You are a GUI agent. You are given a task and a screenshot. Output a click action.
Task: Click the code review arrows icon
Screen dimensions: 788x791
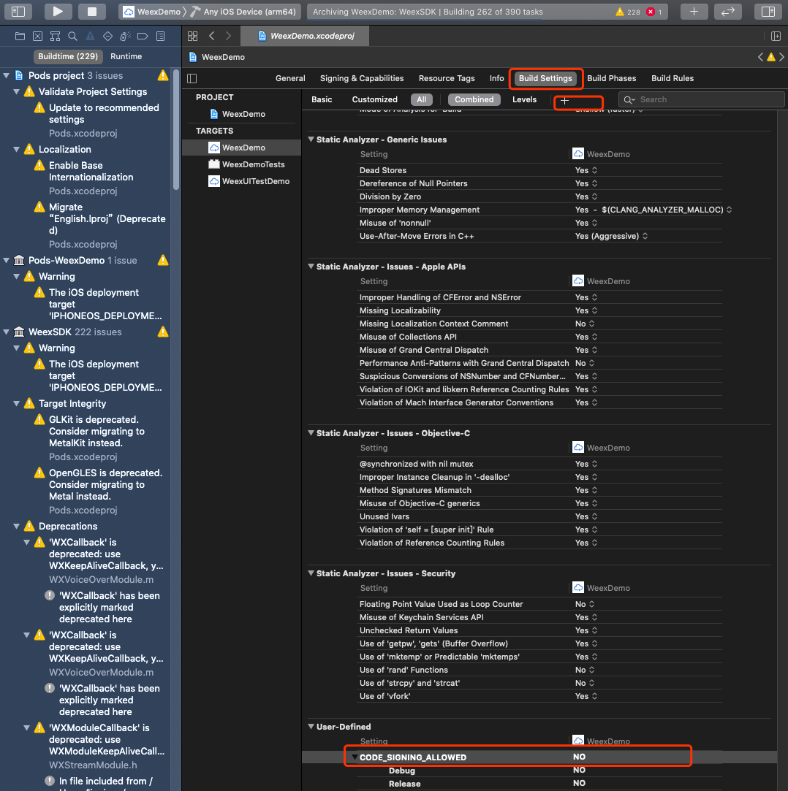click(727, 11)
